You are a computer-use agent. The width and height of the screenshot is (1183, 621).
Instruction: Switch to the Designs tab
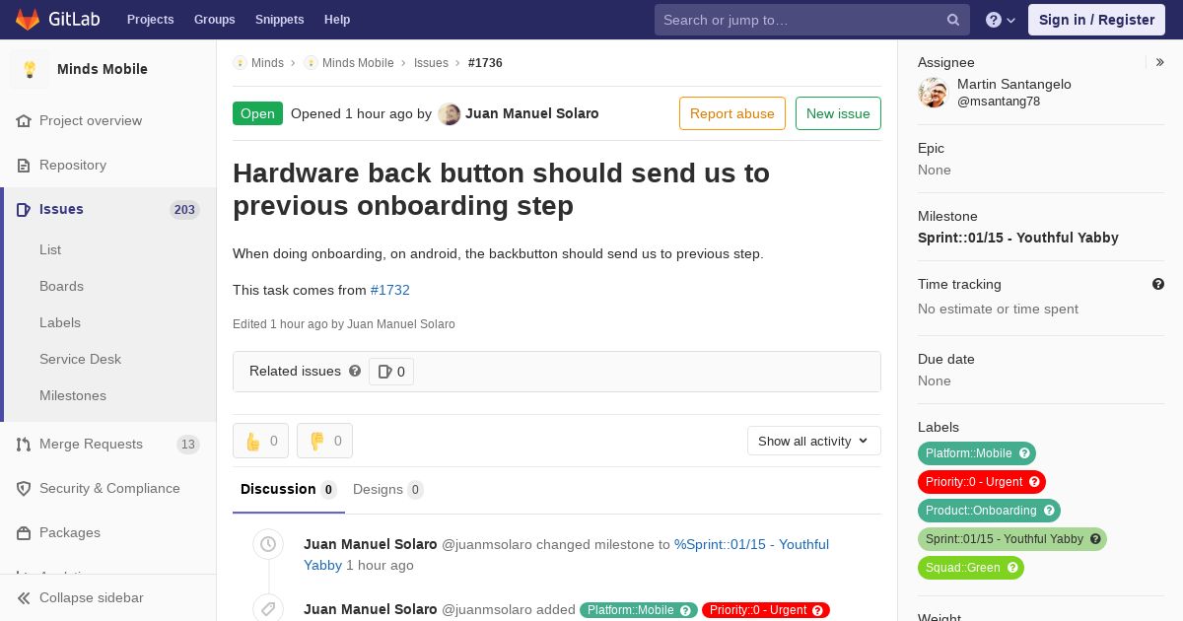click(x=387, y=489)
